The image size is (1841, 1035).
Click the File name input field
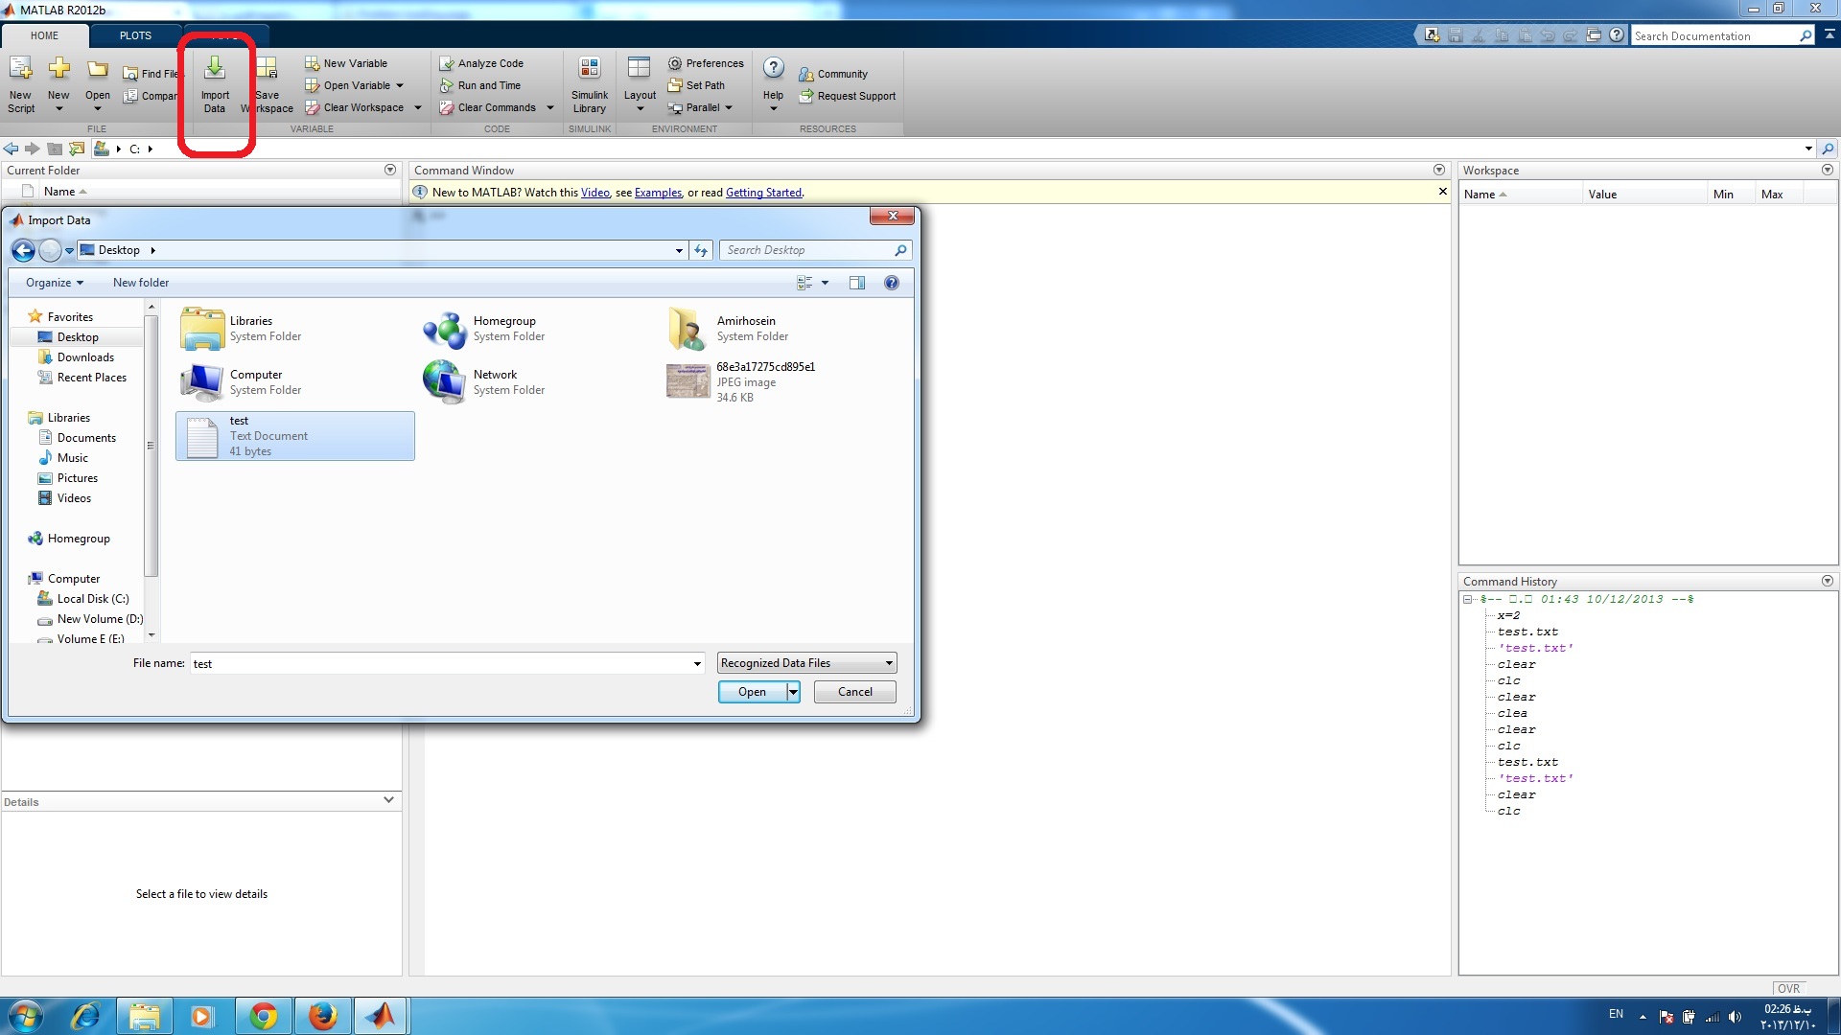[441, 663]
